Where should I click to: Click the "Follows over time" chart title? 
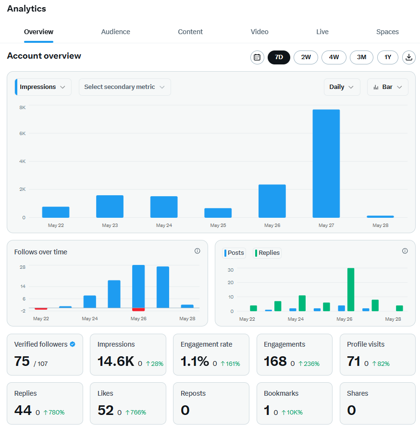pos(41,252)
